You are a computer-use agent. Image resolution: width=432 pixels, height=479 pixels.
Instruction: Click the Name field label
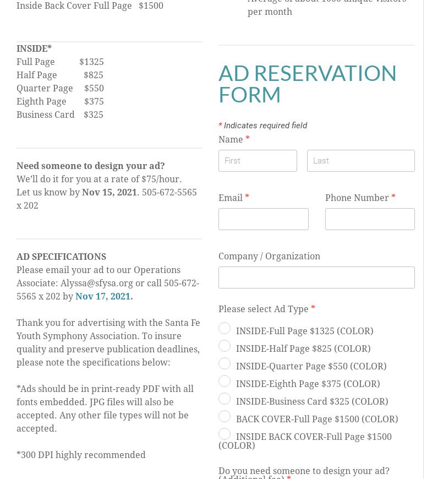(231, 139)
